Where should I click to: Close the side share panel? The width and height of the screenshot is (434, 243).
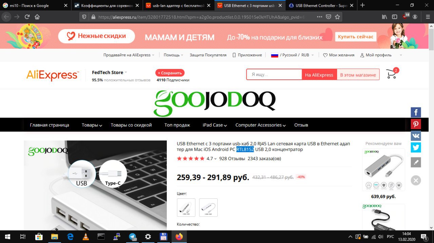click(x=416, y=180)
